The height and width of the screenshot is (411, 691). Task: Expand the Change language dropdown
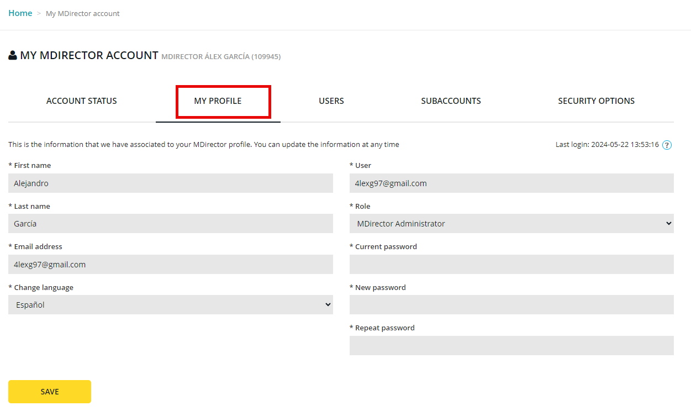pyautogui.click(x=170, y=305)
